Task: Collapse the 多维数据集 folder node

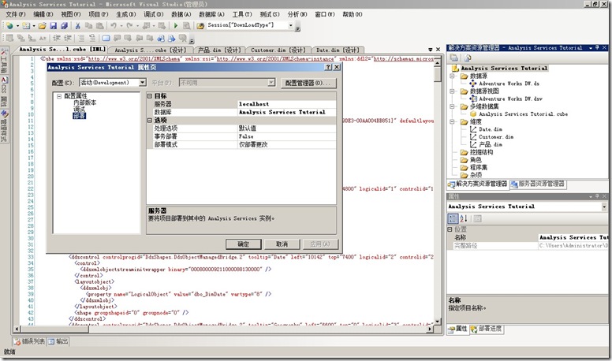Action: (x=453, y=106)
